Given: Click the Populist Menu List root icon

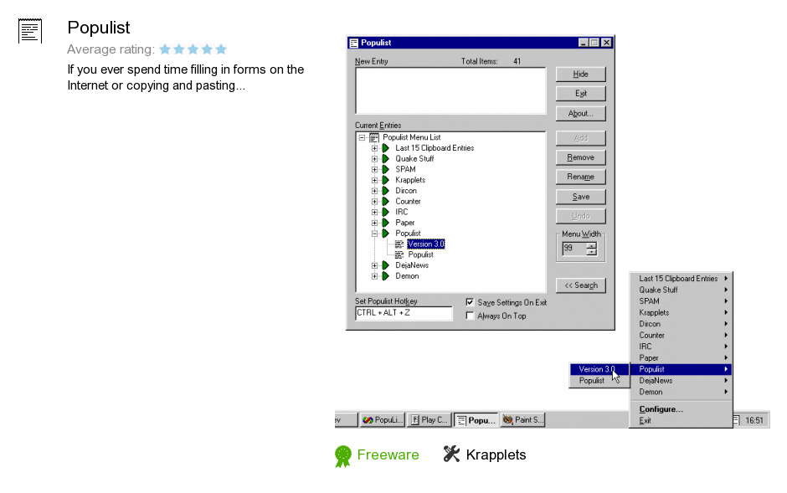Looking at the screenshot, I should tap(374, 137).
